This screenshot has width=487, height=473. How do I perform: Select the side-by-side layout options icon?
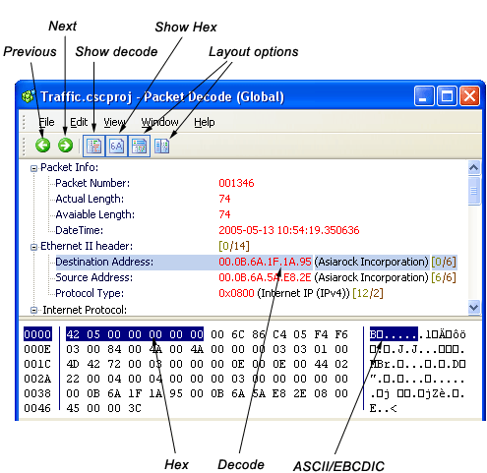pyautogui.click(x=161, y=146)
